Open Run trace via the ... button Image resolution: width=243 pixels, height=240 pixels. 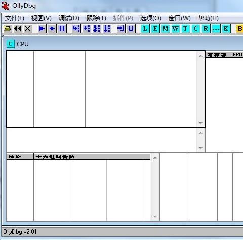pyautogui.click(x=216, y=29)
